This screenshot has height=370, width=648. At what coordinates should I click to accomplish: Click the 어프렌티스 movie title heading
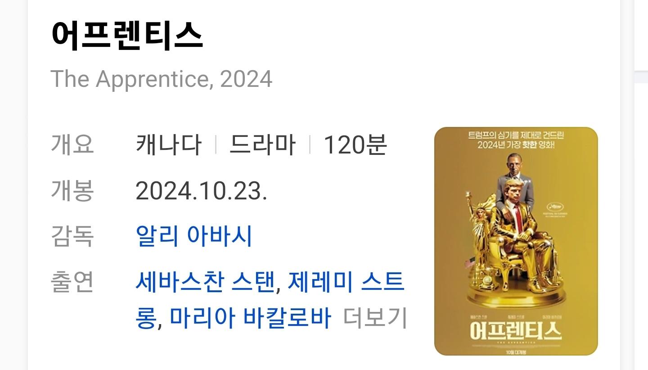point(127,35)
